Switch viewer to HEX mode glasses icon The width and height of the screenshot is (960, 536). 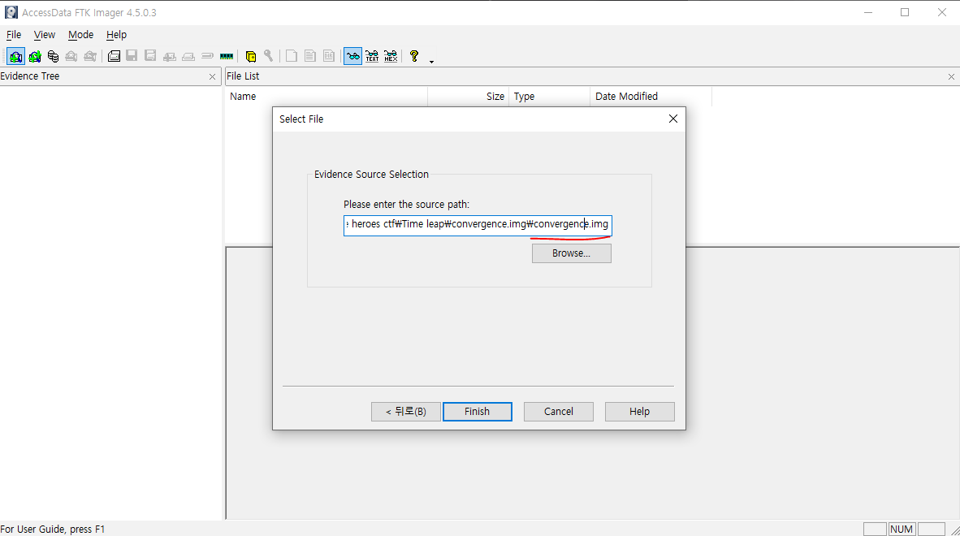(391, 56)
